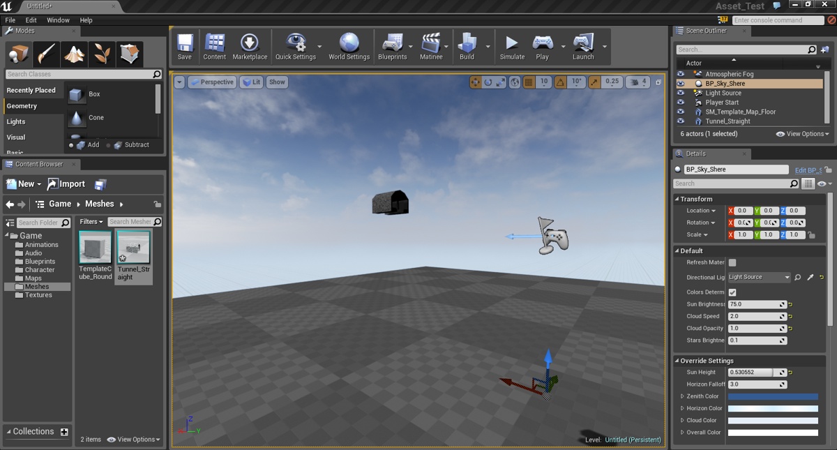Open the Window menu
837x450 pixels.
point(57,20)
